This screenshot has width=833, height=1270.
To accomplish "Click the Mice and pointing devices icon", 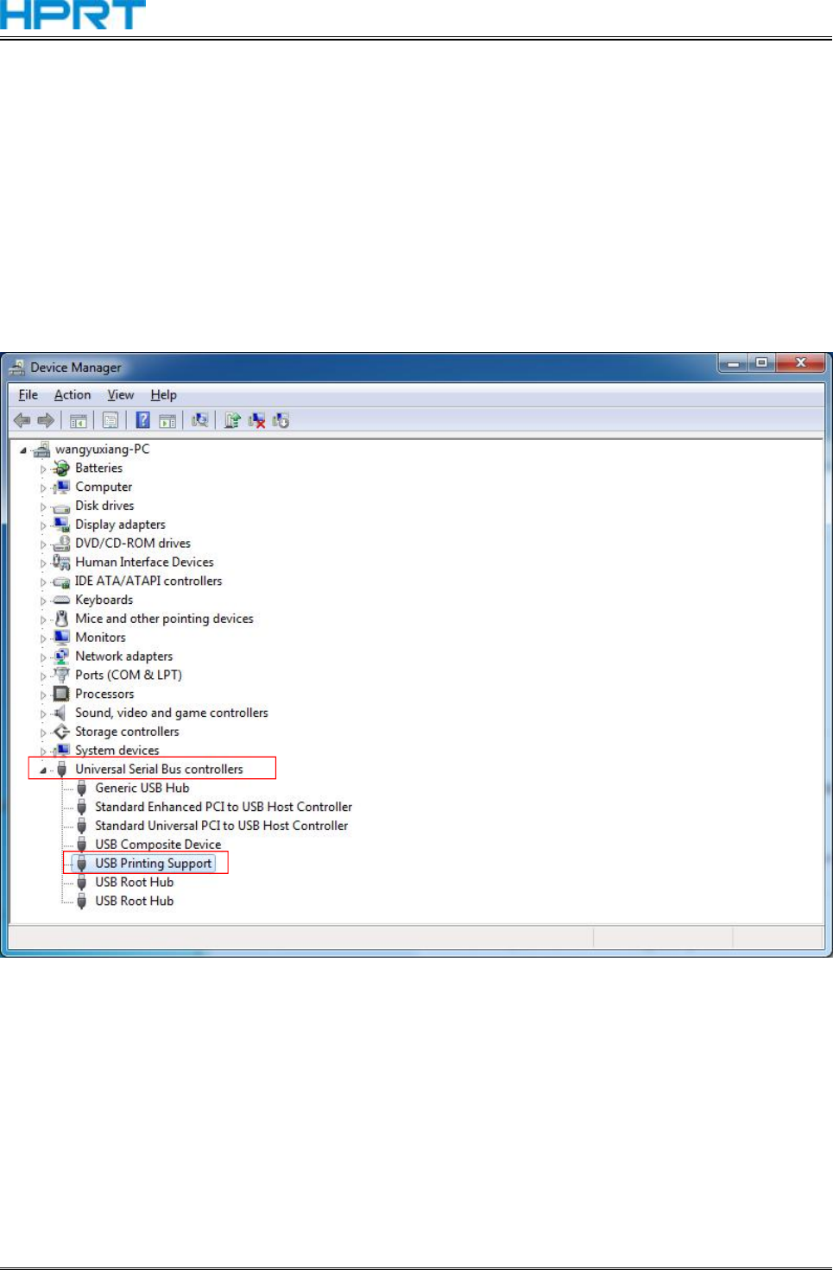I will tap(61, 619).
